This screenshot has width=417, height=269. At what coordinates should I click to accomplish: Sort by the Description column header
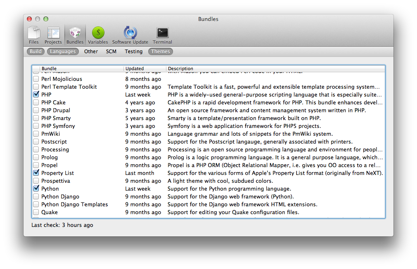(275, 68)
